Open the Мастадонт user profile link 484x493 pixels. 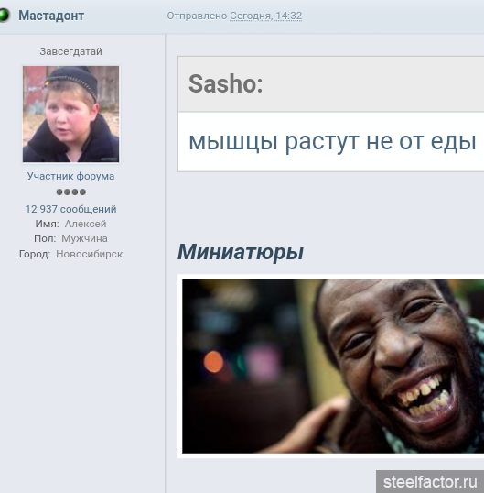point(51,16)
